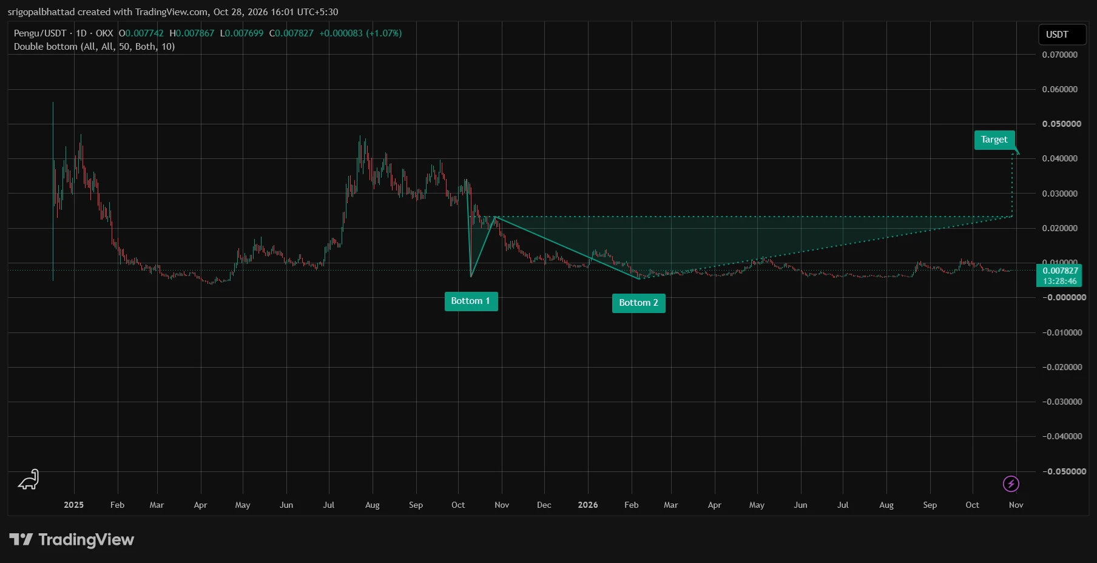The height and width of the screenshot is (563, 1097).
Task: Click the Pengu/USDT · 1D · OKX symbol title
Action: tap(64, 33)
